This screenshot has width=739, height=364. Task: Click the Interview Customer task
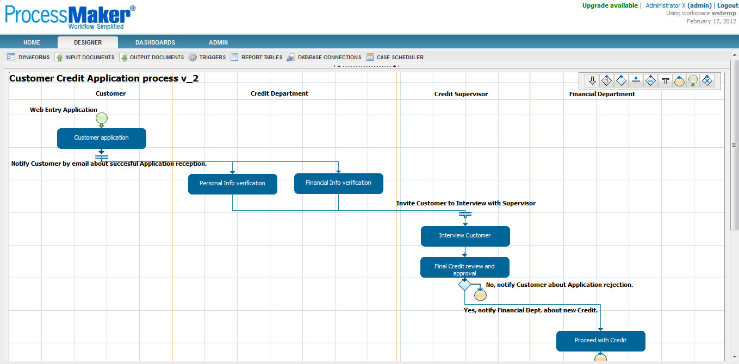[x=465, y=236]
